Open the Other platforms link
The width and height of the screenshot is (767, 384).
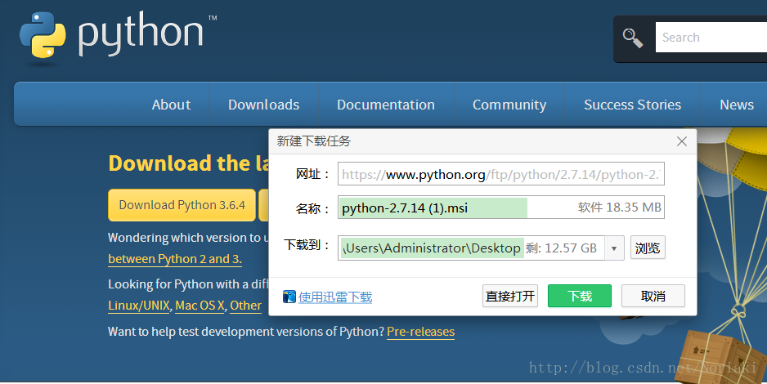(x=245, y=306)
